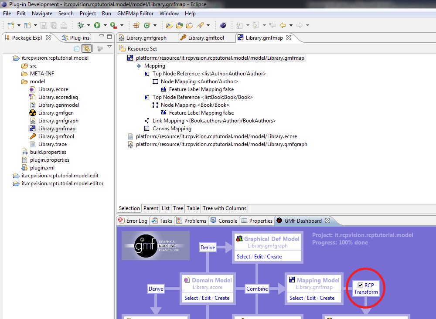Switch to Tree with Columns tab
Viewport: 436px width, 319px height.
click(225, 208)
